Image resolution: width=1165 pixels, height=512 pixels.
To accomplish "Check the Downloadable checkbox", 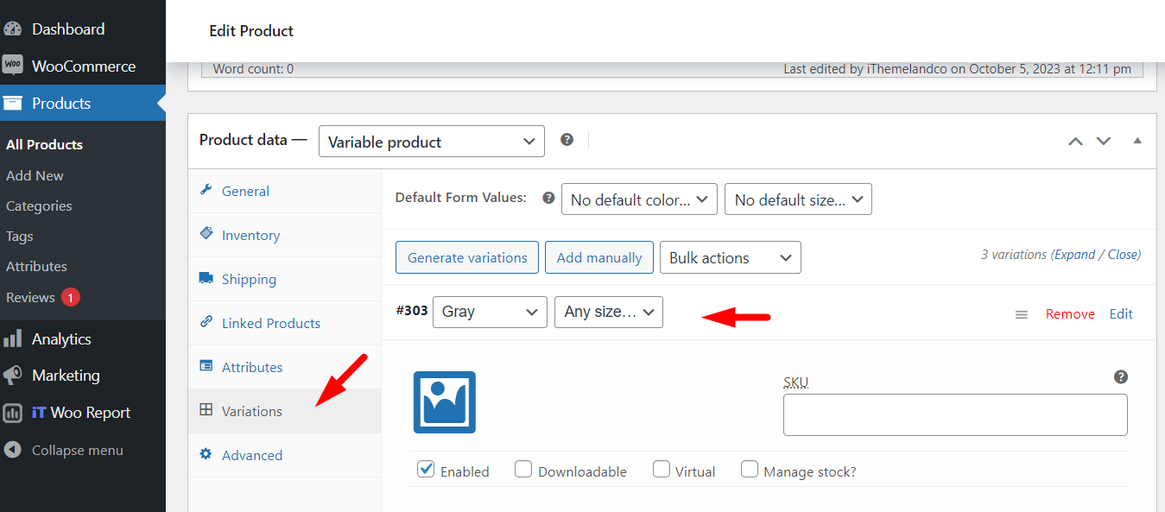I will click(x=523, y=469).
